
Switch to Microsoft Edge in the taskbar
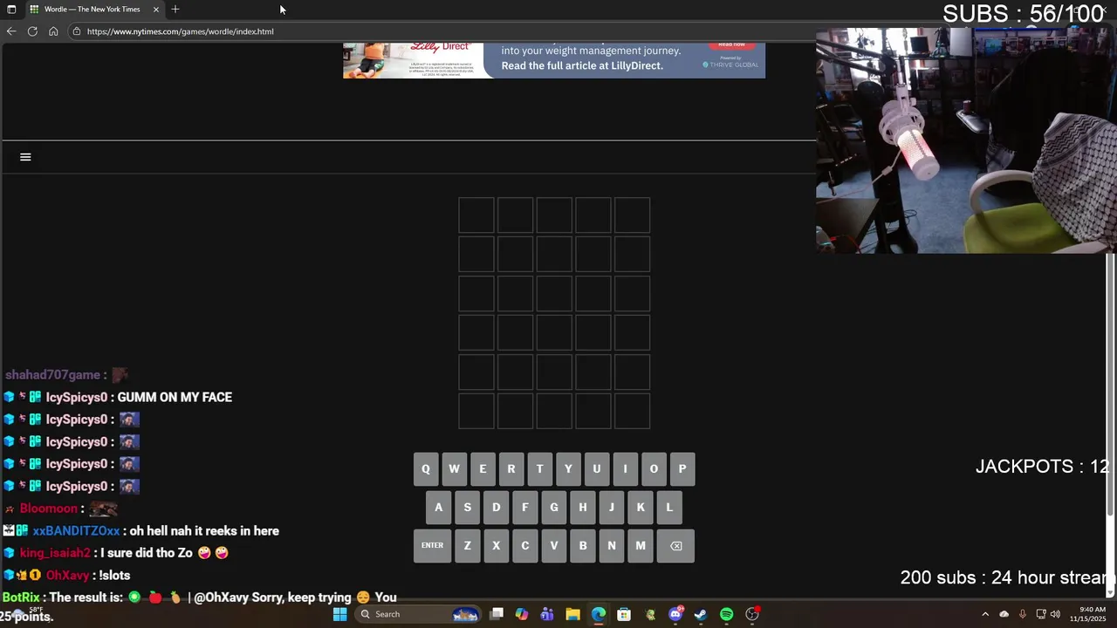click(x=599, y=614)
